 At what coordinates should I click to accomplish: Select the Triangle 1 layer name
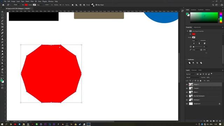pyautogui.click(x=196, y=88)
